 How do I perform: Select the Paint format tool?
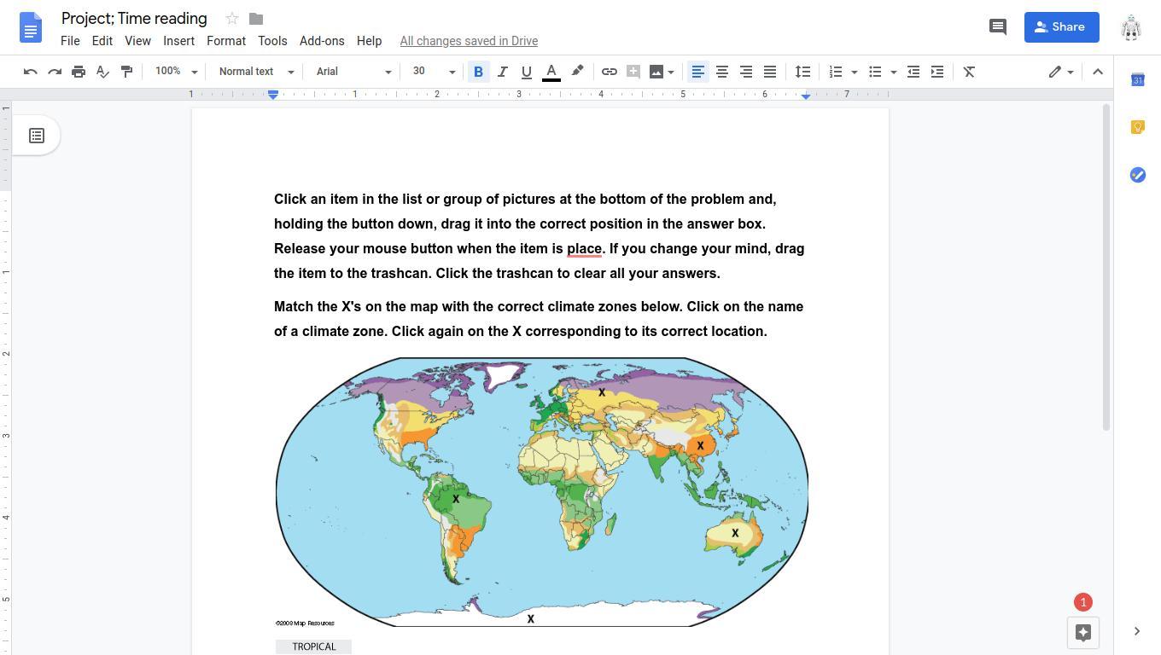(126, 72)
